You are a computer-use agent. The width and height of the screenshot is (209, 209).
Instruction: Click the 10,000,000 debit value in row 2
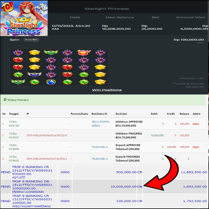157,136
